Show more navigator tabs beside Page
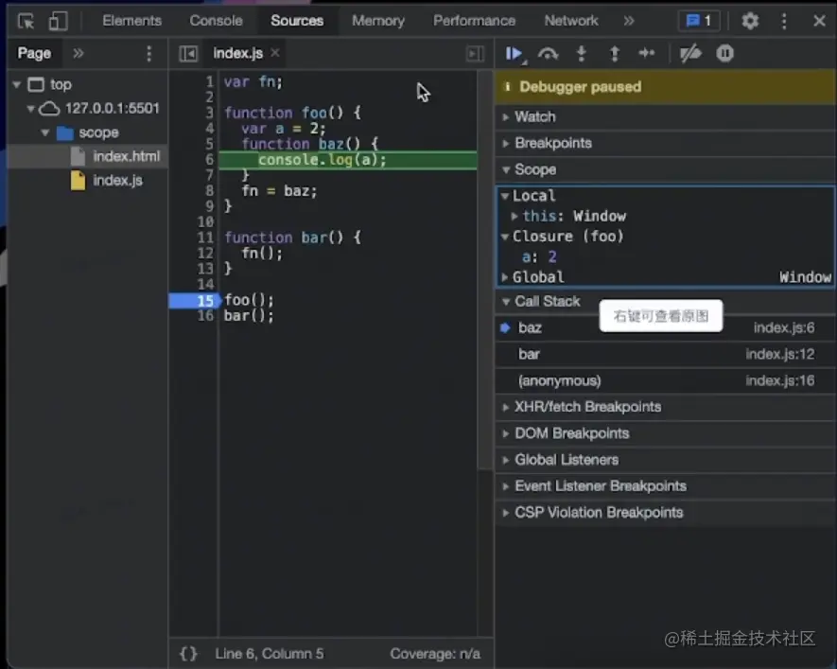The height and width of the screenshot is (669, 837). (78, 53)
